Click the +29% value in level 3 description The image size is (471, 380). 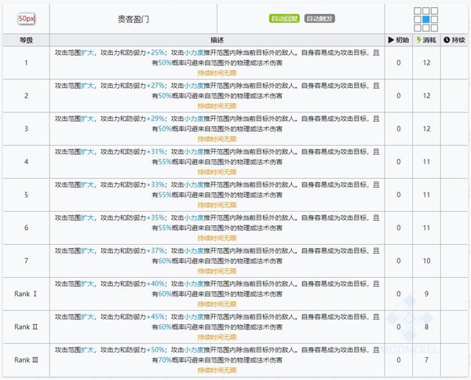pyautogui.click(x=155, y=119)
